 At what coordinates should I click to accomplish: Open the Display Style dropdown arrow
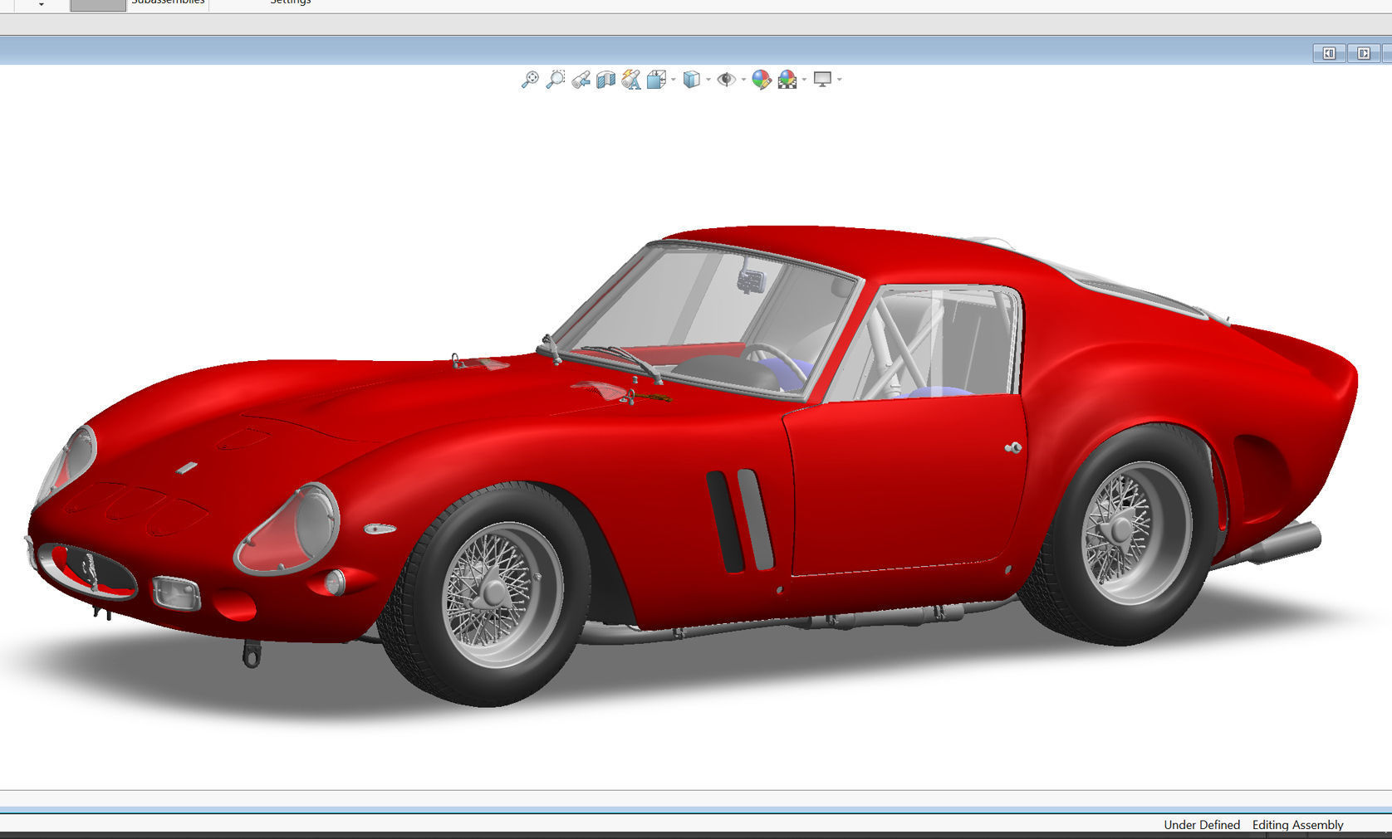(x=708, y=80)
